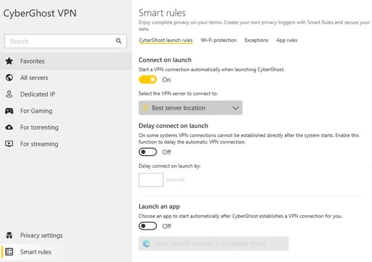This screenshot has height=262, width=372.
Task: Turn on the Launch an app toggle
Action: [x=148, y=226]
